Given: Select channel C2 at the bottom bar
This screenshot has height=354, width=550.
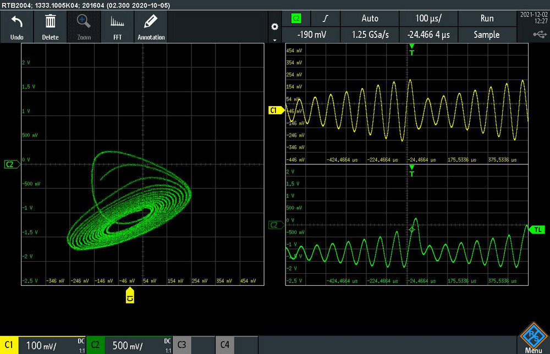Looking at the screenshot, I should pyautogui.click(x=95, y=345).
